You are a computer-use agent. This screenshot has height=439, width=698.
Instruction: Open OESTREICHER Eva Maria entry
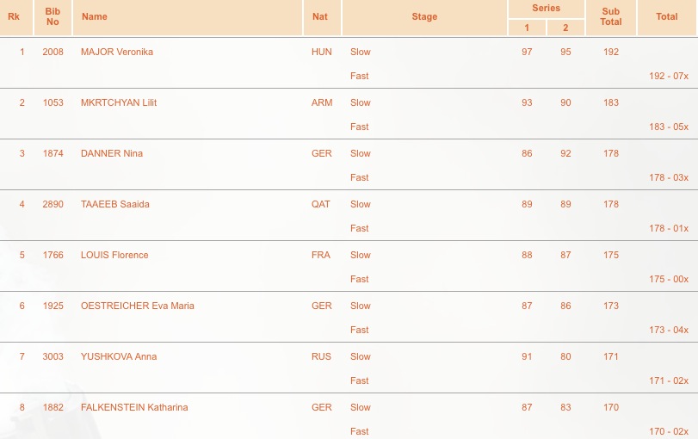point(137,306)
